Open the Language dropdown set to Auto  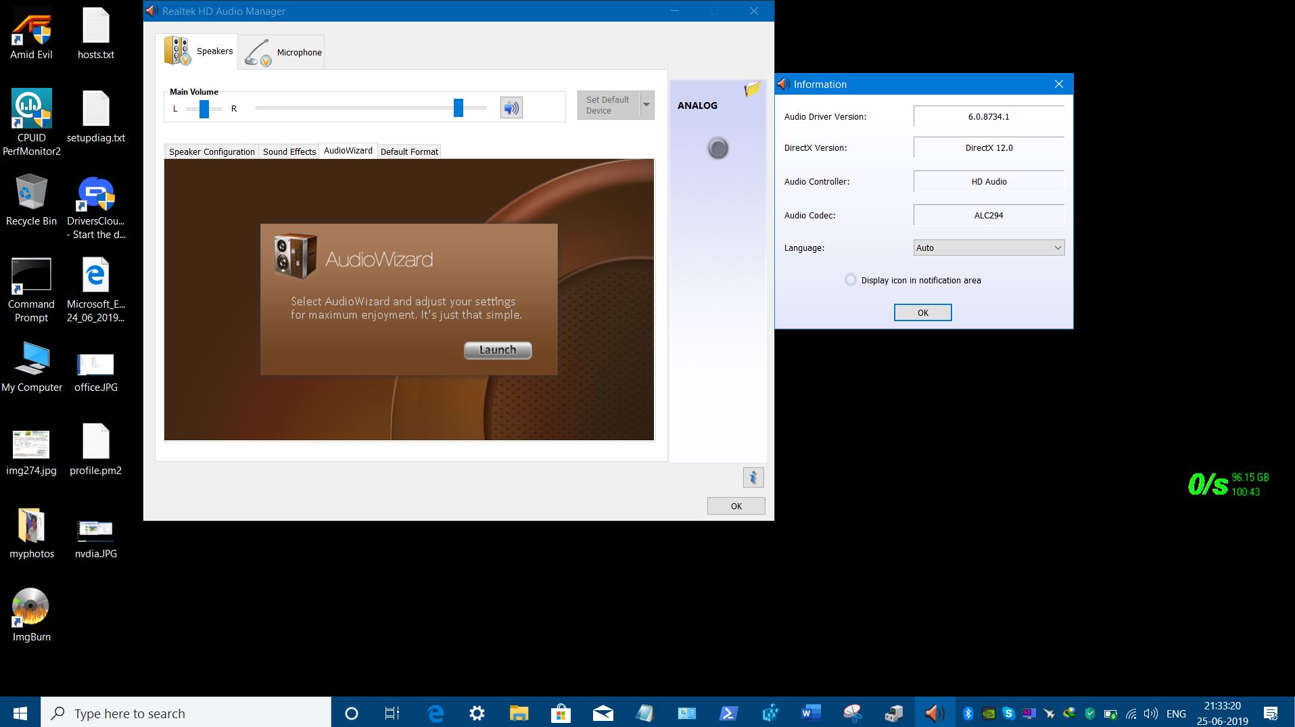click(x=989, y=248)
